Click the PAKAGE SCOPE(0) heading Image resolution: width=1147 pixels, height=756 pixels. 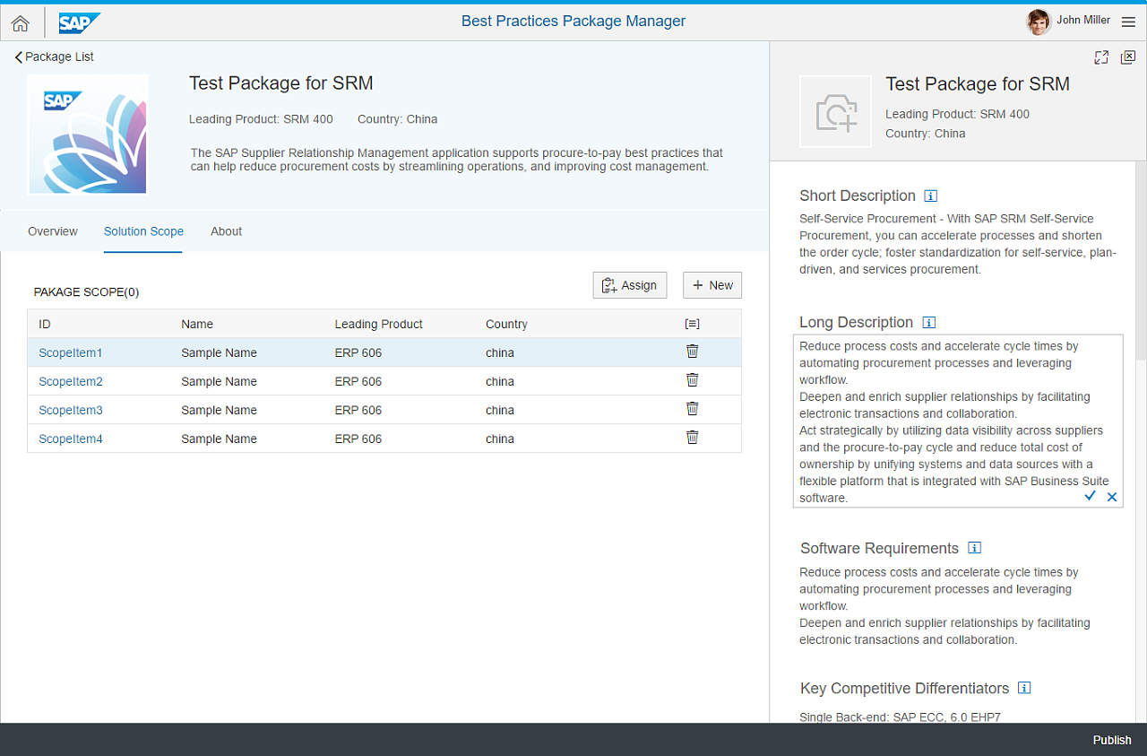tap(86, 291)
